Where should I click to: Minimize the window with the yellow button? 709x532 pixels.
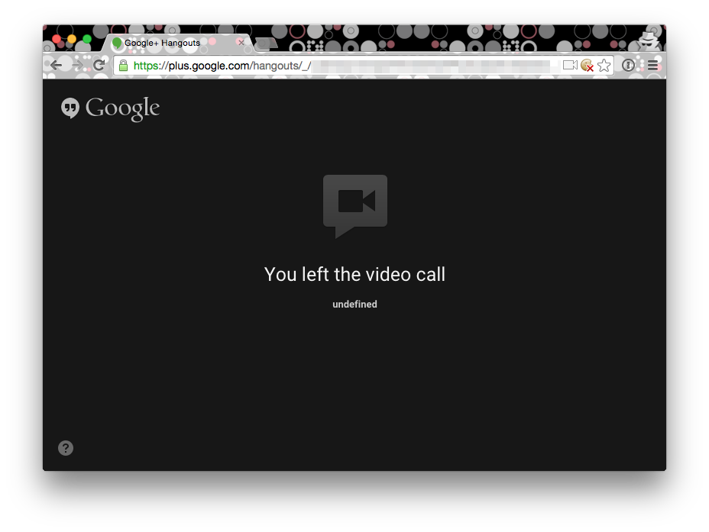pyautogui.click(x=72, y=39)
